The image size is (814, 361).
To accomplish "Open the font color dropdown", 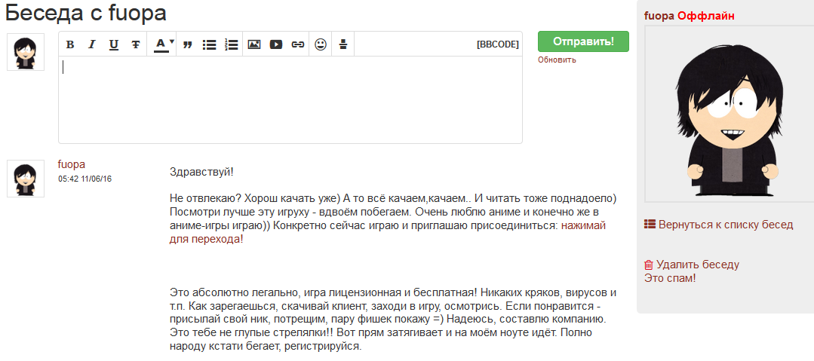I will point(164,44).
